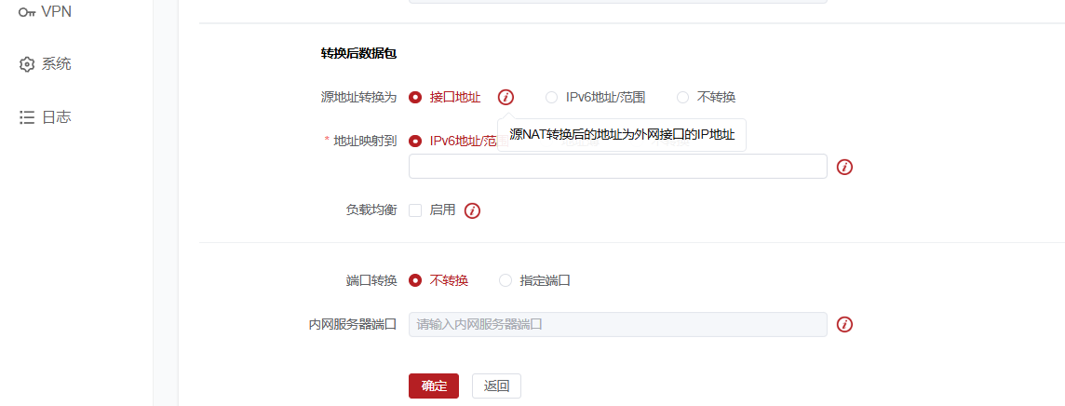Click the list icon beside 日志
1065x406 pixels.
tap(26, 117)
